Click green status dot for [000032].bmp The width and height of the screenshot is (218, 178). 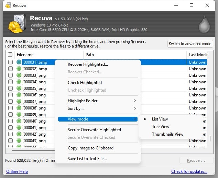19,69
